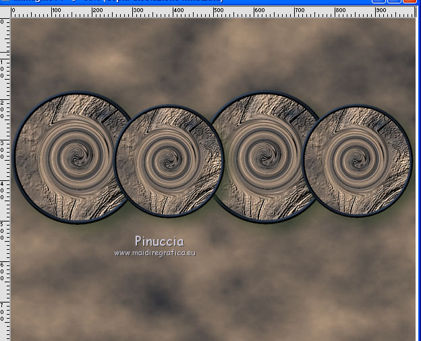Screen dimensions: 421x341
Task: Click the 600 mark on the vertical ruler
Action: coord(2,271)
